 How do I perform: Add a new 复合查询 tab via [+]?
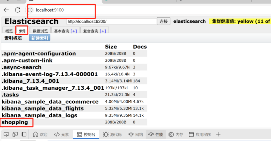pos(103,31)
